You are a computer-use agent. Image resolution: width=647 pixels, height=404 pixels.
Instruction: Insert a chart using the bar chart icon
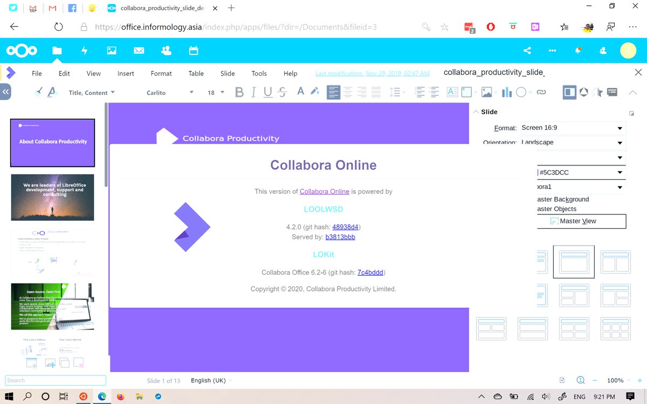(506, 92)
